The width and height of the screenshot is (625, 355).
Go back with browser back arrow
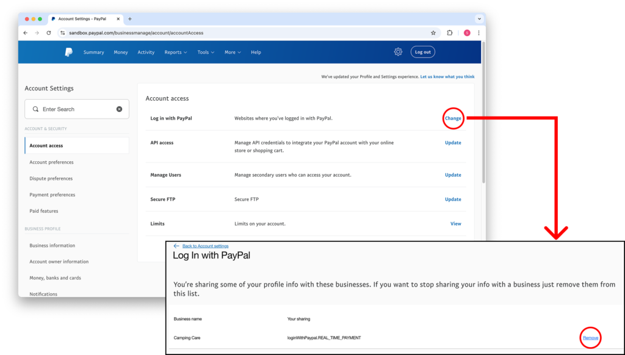(x=26, y=33)
